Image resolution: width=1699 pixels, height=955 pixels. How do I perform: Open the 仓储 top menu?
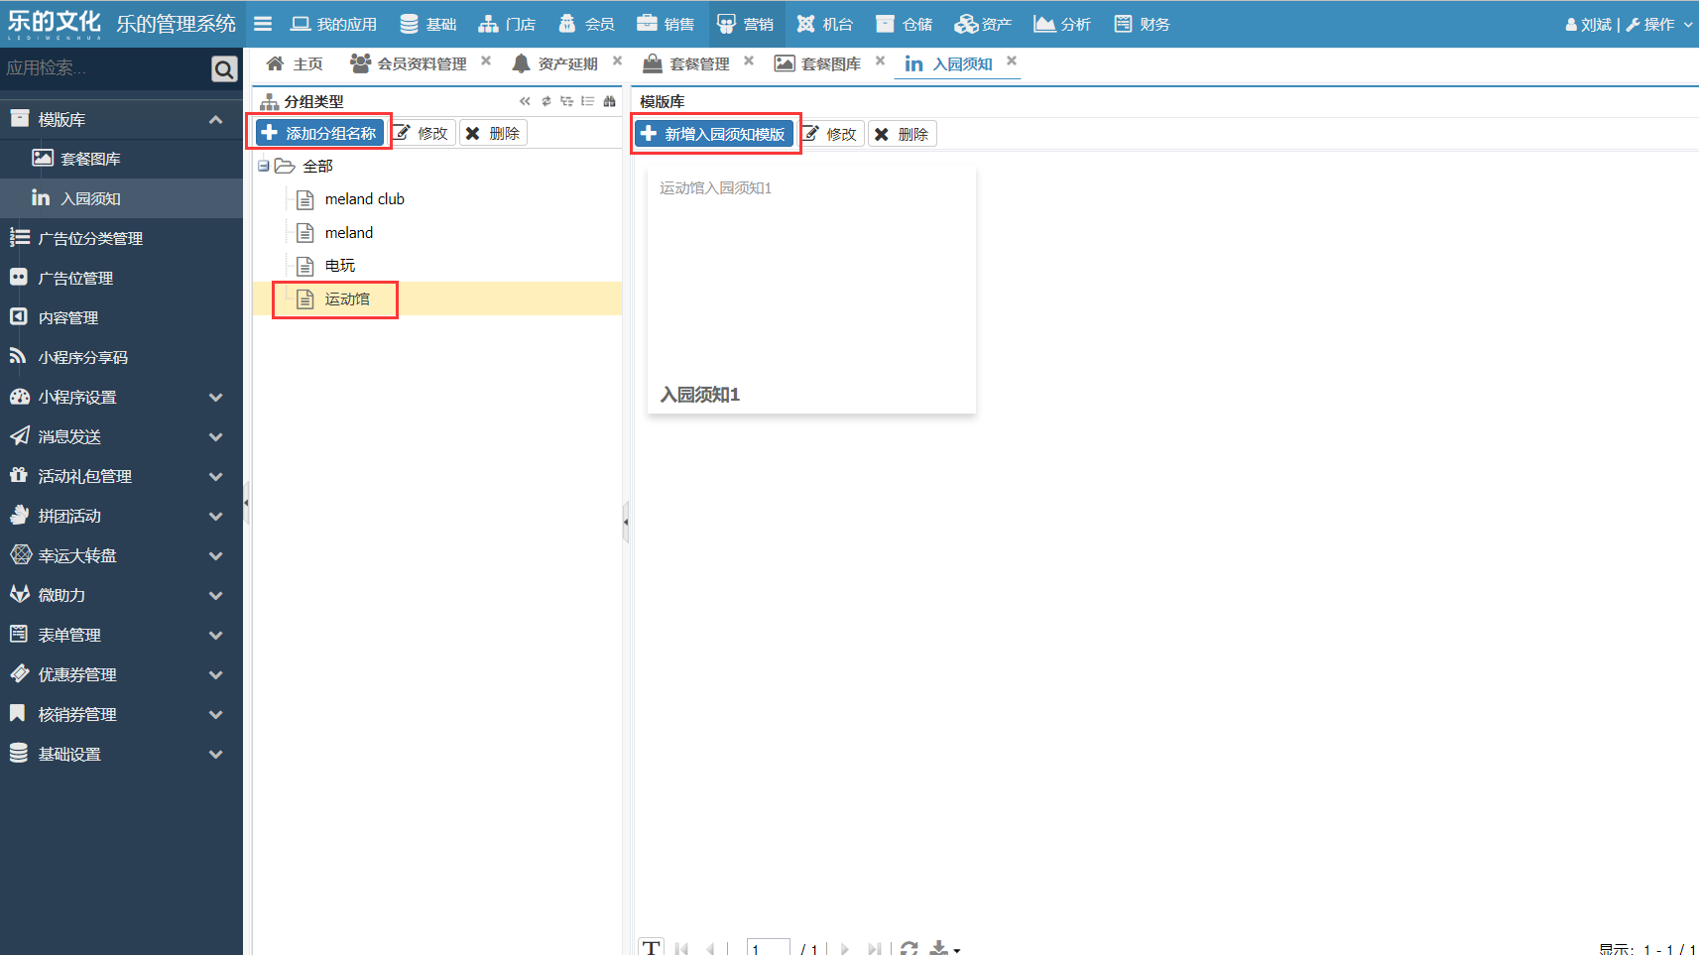[x=905, y=24]
